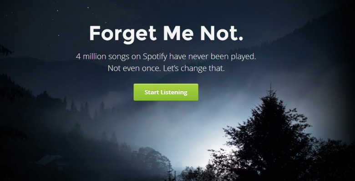Viewport: 355px width, 181px height.
Task: Select the "4 million songs" text
Action: pyautogui.click(x=103, y=56)
